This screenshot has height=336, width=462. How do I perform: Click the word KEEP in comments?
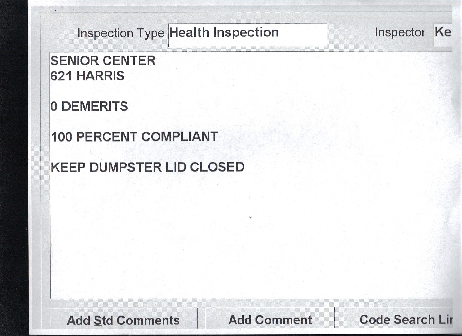pos(68,167)
